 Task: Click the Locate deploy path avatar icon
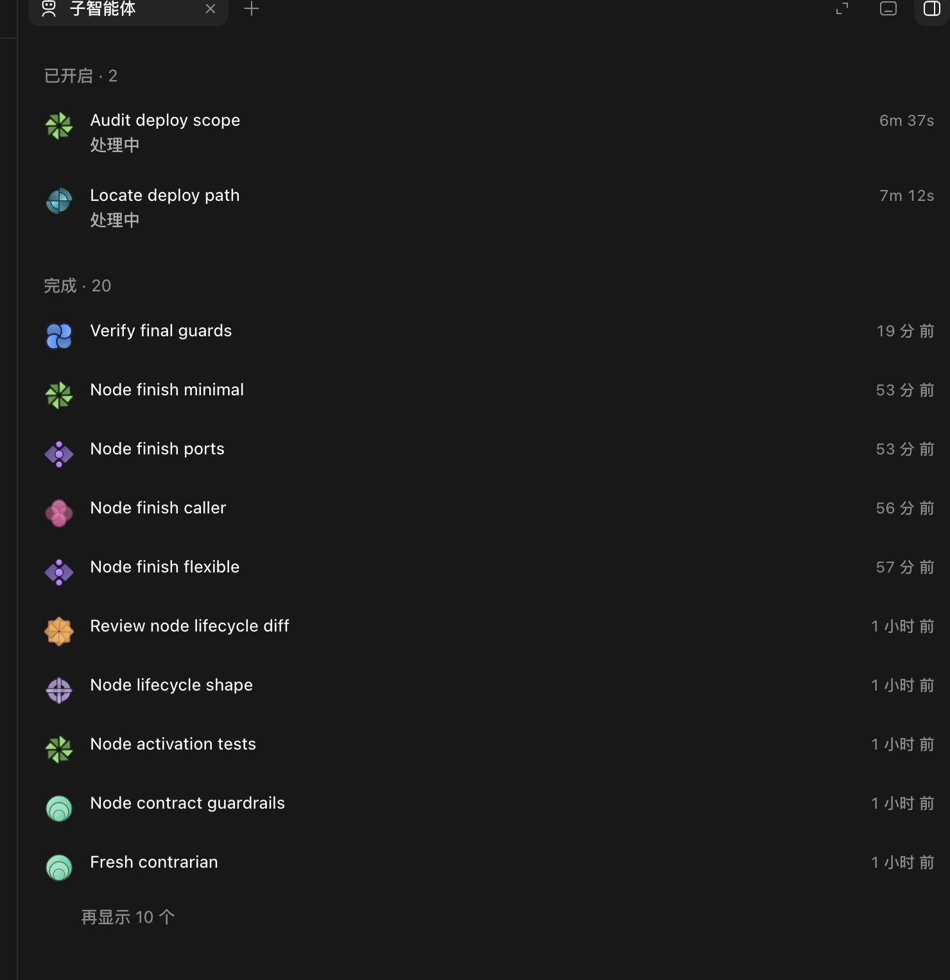(59, 201)
